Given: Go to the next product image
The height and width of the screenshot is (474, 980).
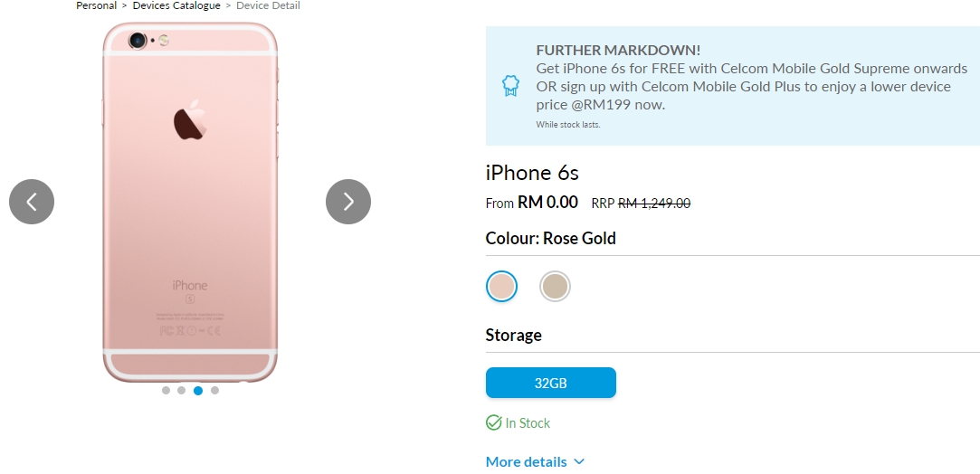Looking at the screenshot, I should point(348,202).
